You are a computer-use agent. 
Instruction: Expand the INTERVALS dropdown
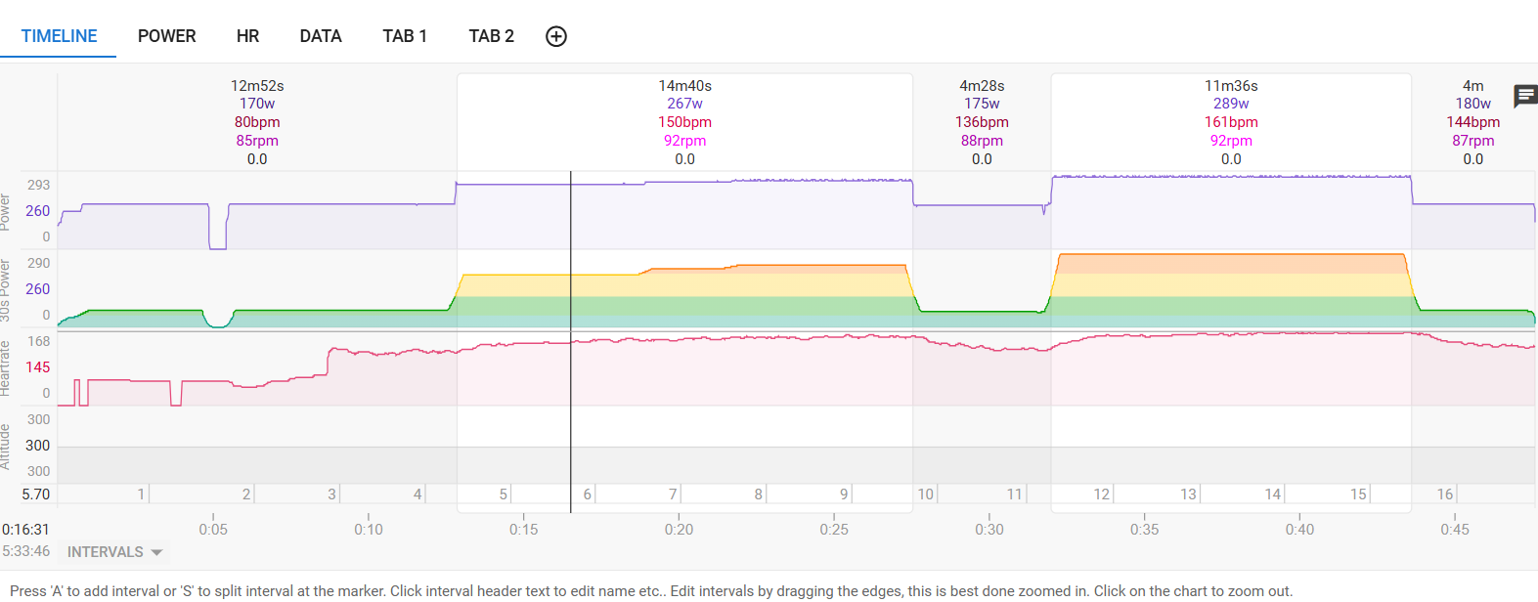pyautogui.click(x=114, y=552)
